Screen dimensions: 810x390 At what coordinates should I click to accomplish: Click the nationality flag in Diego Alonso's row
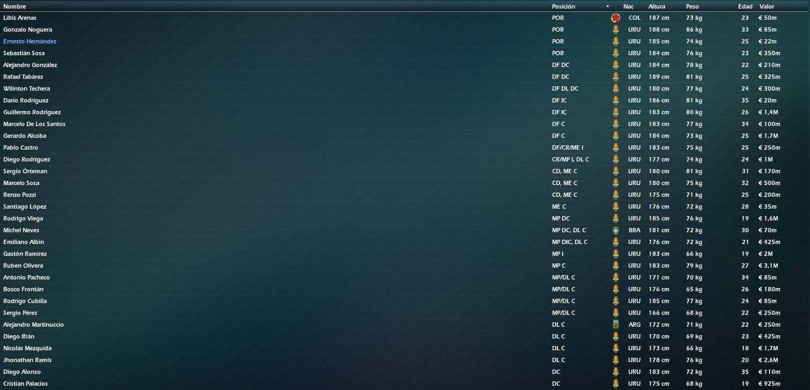[615, 372]
